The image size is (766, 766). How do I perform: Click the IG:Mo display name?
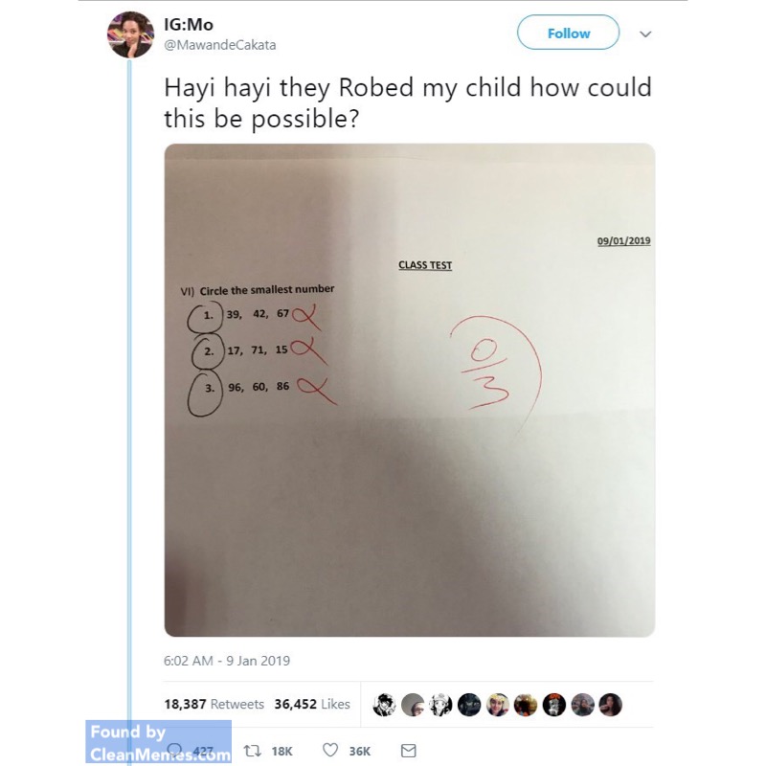tap(189, 25)
